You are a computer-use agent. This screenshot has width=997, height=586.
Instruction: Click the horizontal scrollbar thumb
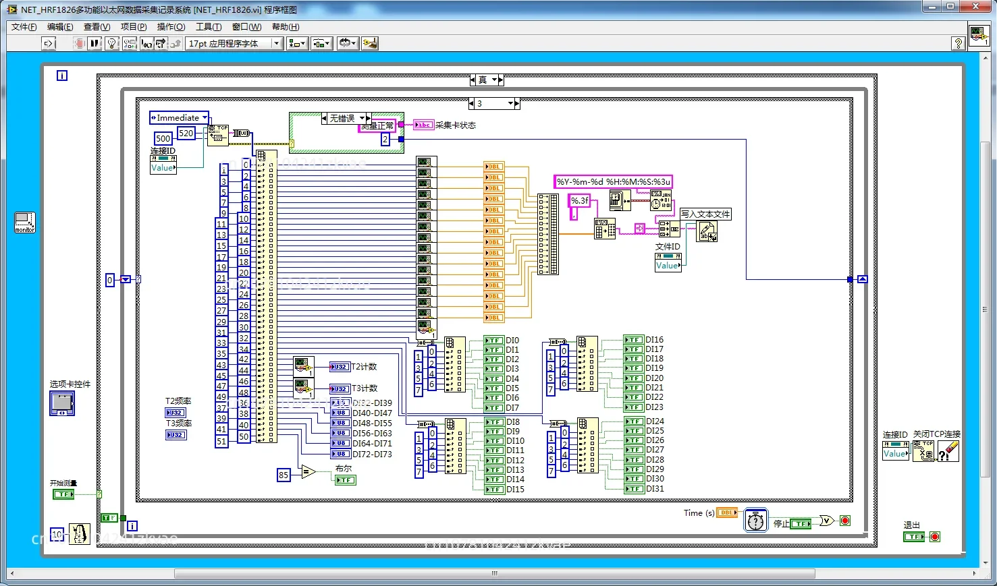point(494,574)
